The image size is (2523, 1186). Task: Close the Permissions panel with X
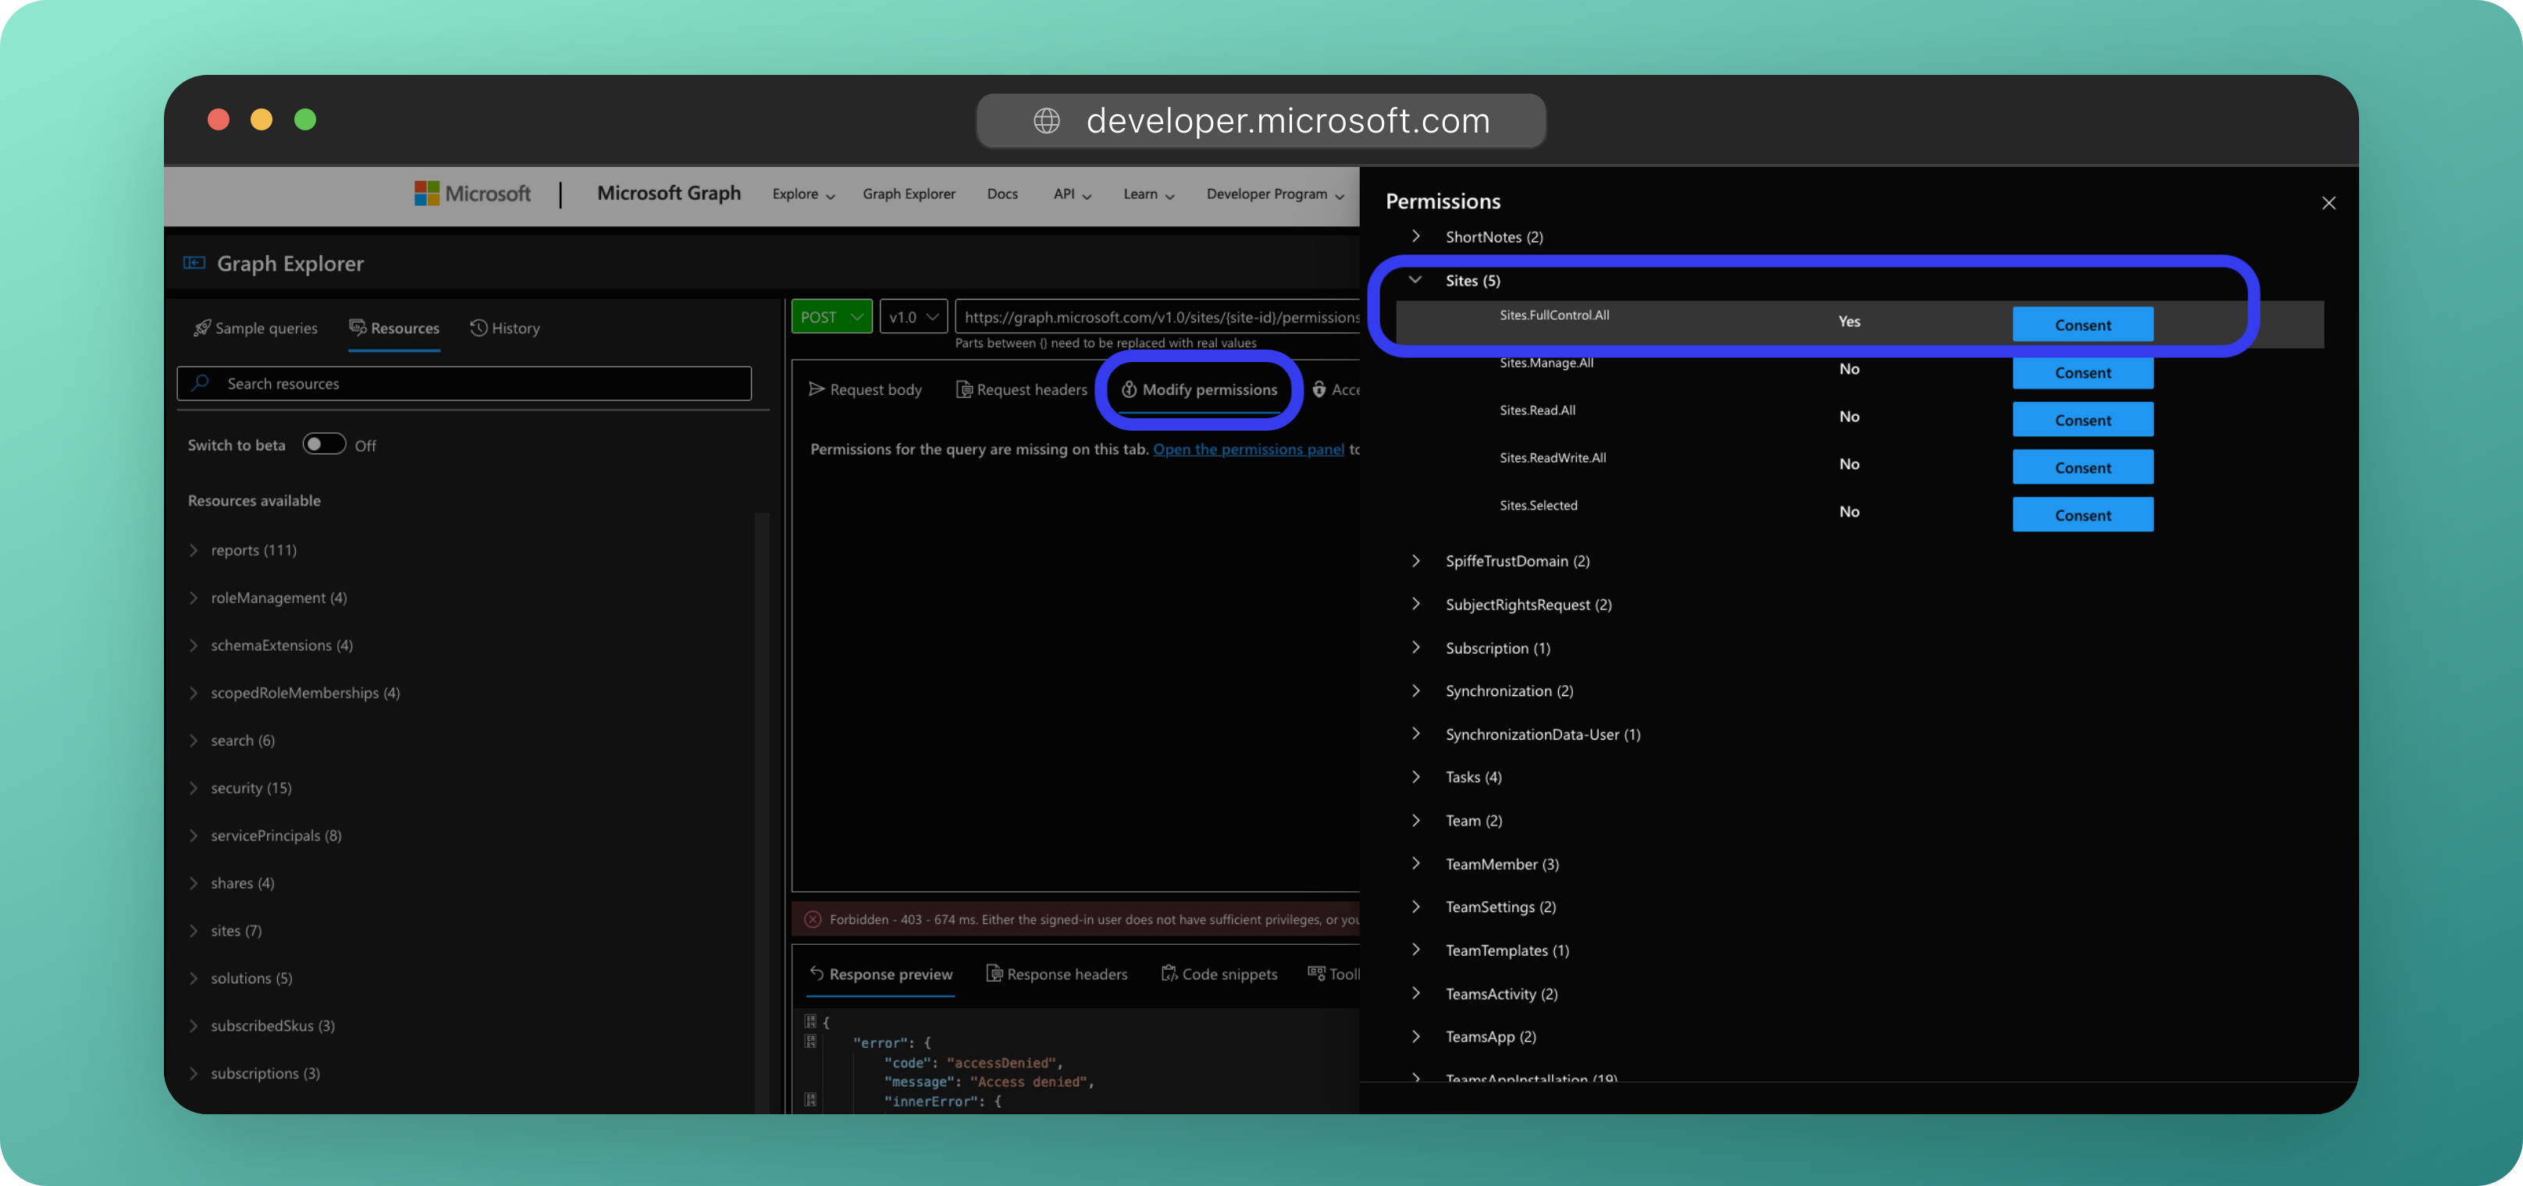(2328, 203)
